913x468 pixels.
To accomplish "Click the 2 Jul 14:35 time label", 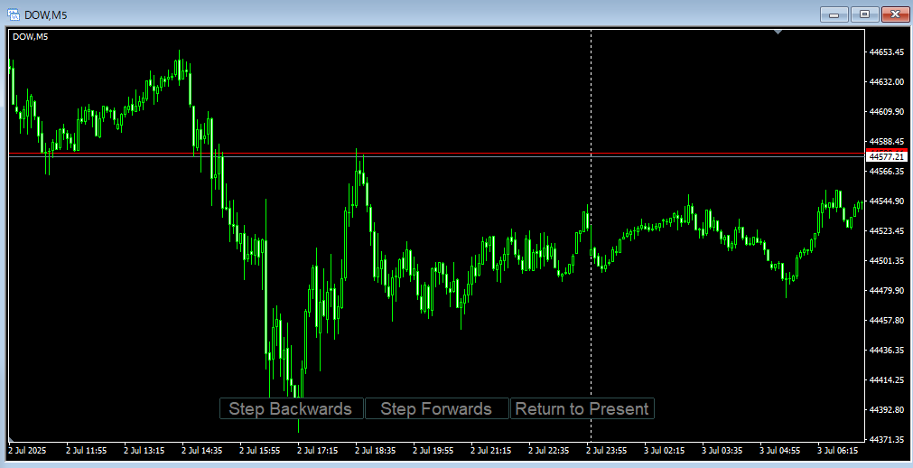I will tap(202, 451).
